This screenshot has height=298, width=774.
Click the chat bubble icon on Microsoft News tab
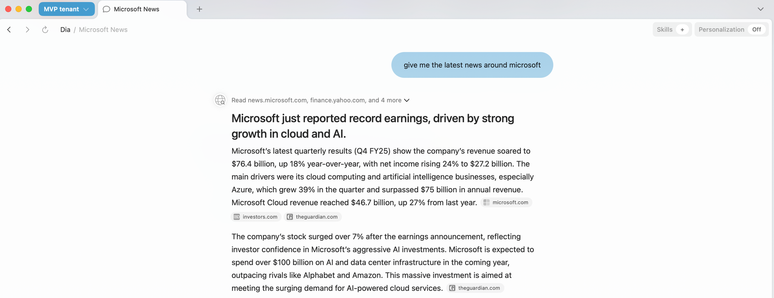click(106, 9)
